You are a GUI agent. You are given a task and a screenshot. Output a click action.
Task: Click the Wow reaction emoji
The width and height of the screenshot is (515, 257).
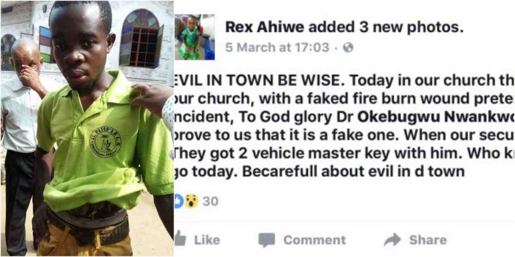tap(192, 201)
